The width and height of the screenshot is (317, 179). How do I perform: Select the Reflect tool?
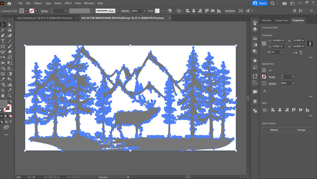tap(3, 57)
